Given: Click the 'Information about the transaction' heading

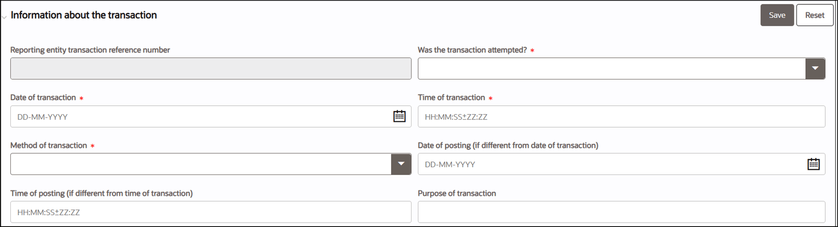Looking at the screenshot, I should click(83, 15).
